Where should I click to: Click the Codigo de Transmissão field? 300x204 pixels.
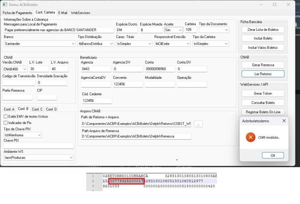click(19, 83)
